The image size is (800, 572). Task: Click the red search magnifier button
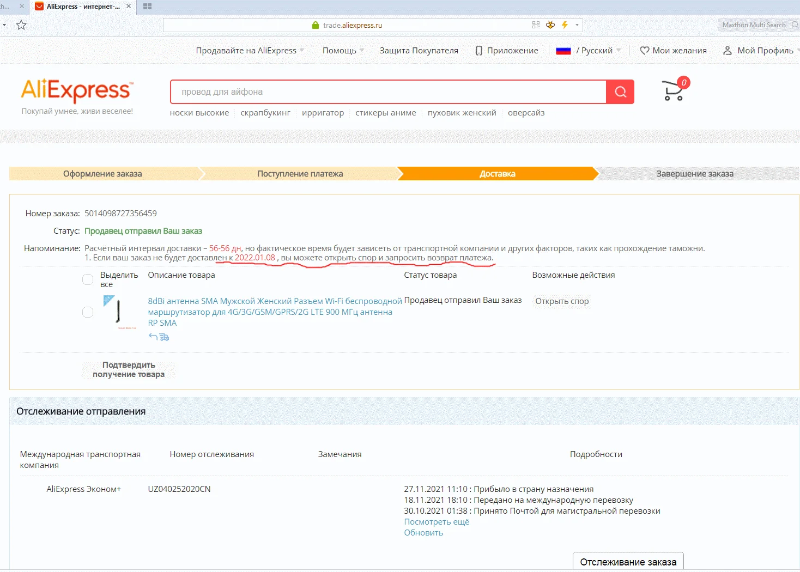click(x=620, y=92)
